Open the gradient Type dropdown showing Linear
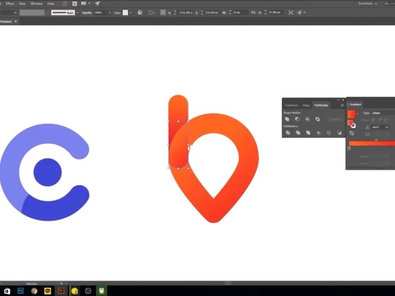The width and height of the screenshot is (395, 296). (x=383, y=113)
